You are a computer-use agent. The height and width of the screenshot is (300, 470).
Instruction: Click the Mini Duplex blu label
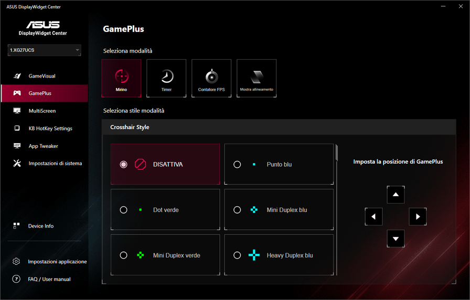point(286,210)
